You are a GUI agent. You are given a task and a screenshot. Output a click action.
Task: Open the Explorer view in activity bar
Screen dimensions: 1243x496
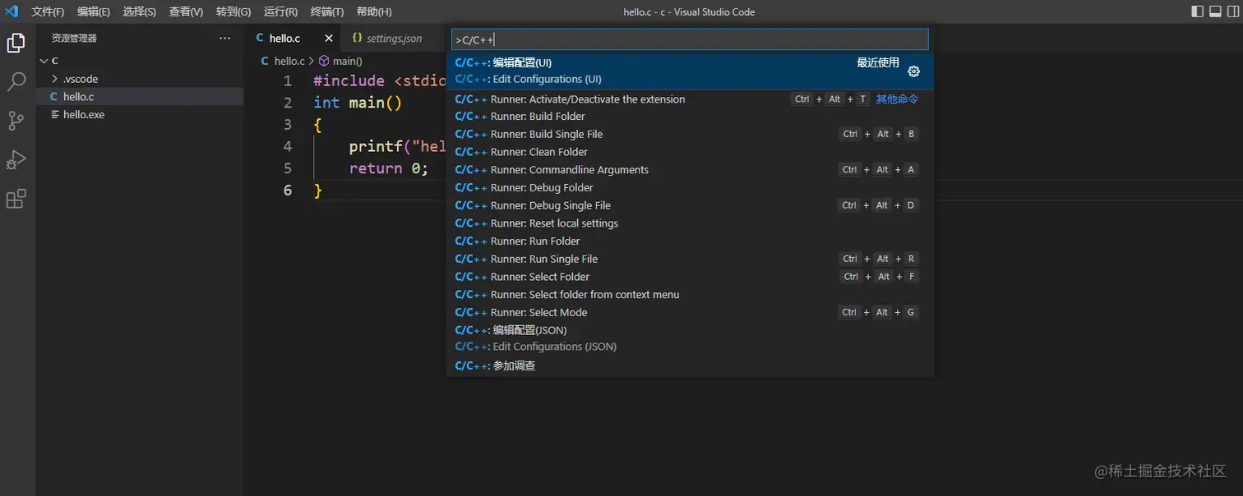click(16, 43)
